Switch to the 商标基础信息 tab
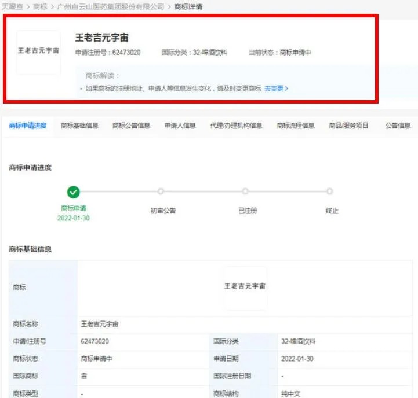Screen dimensions: 418x398 [x=79, y=126]
